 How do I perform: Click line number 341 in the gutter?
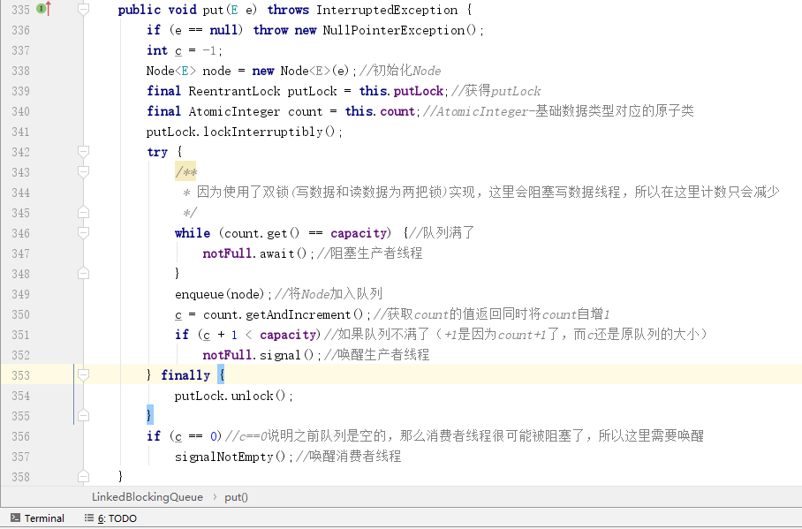click(20, 132)
